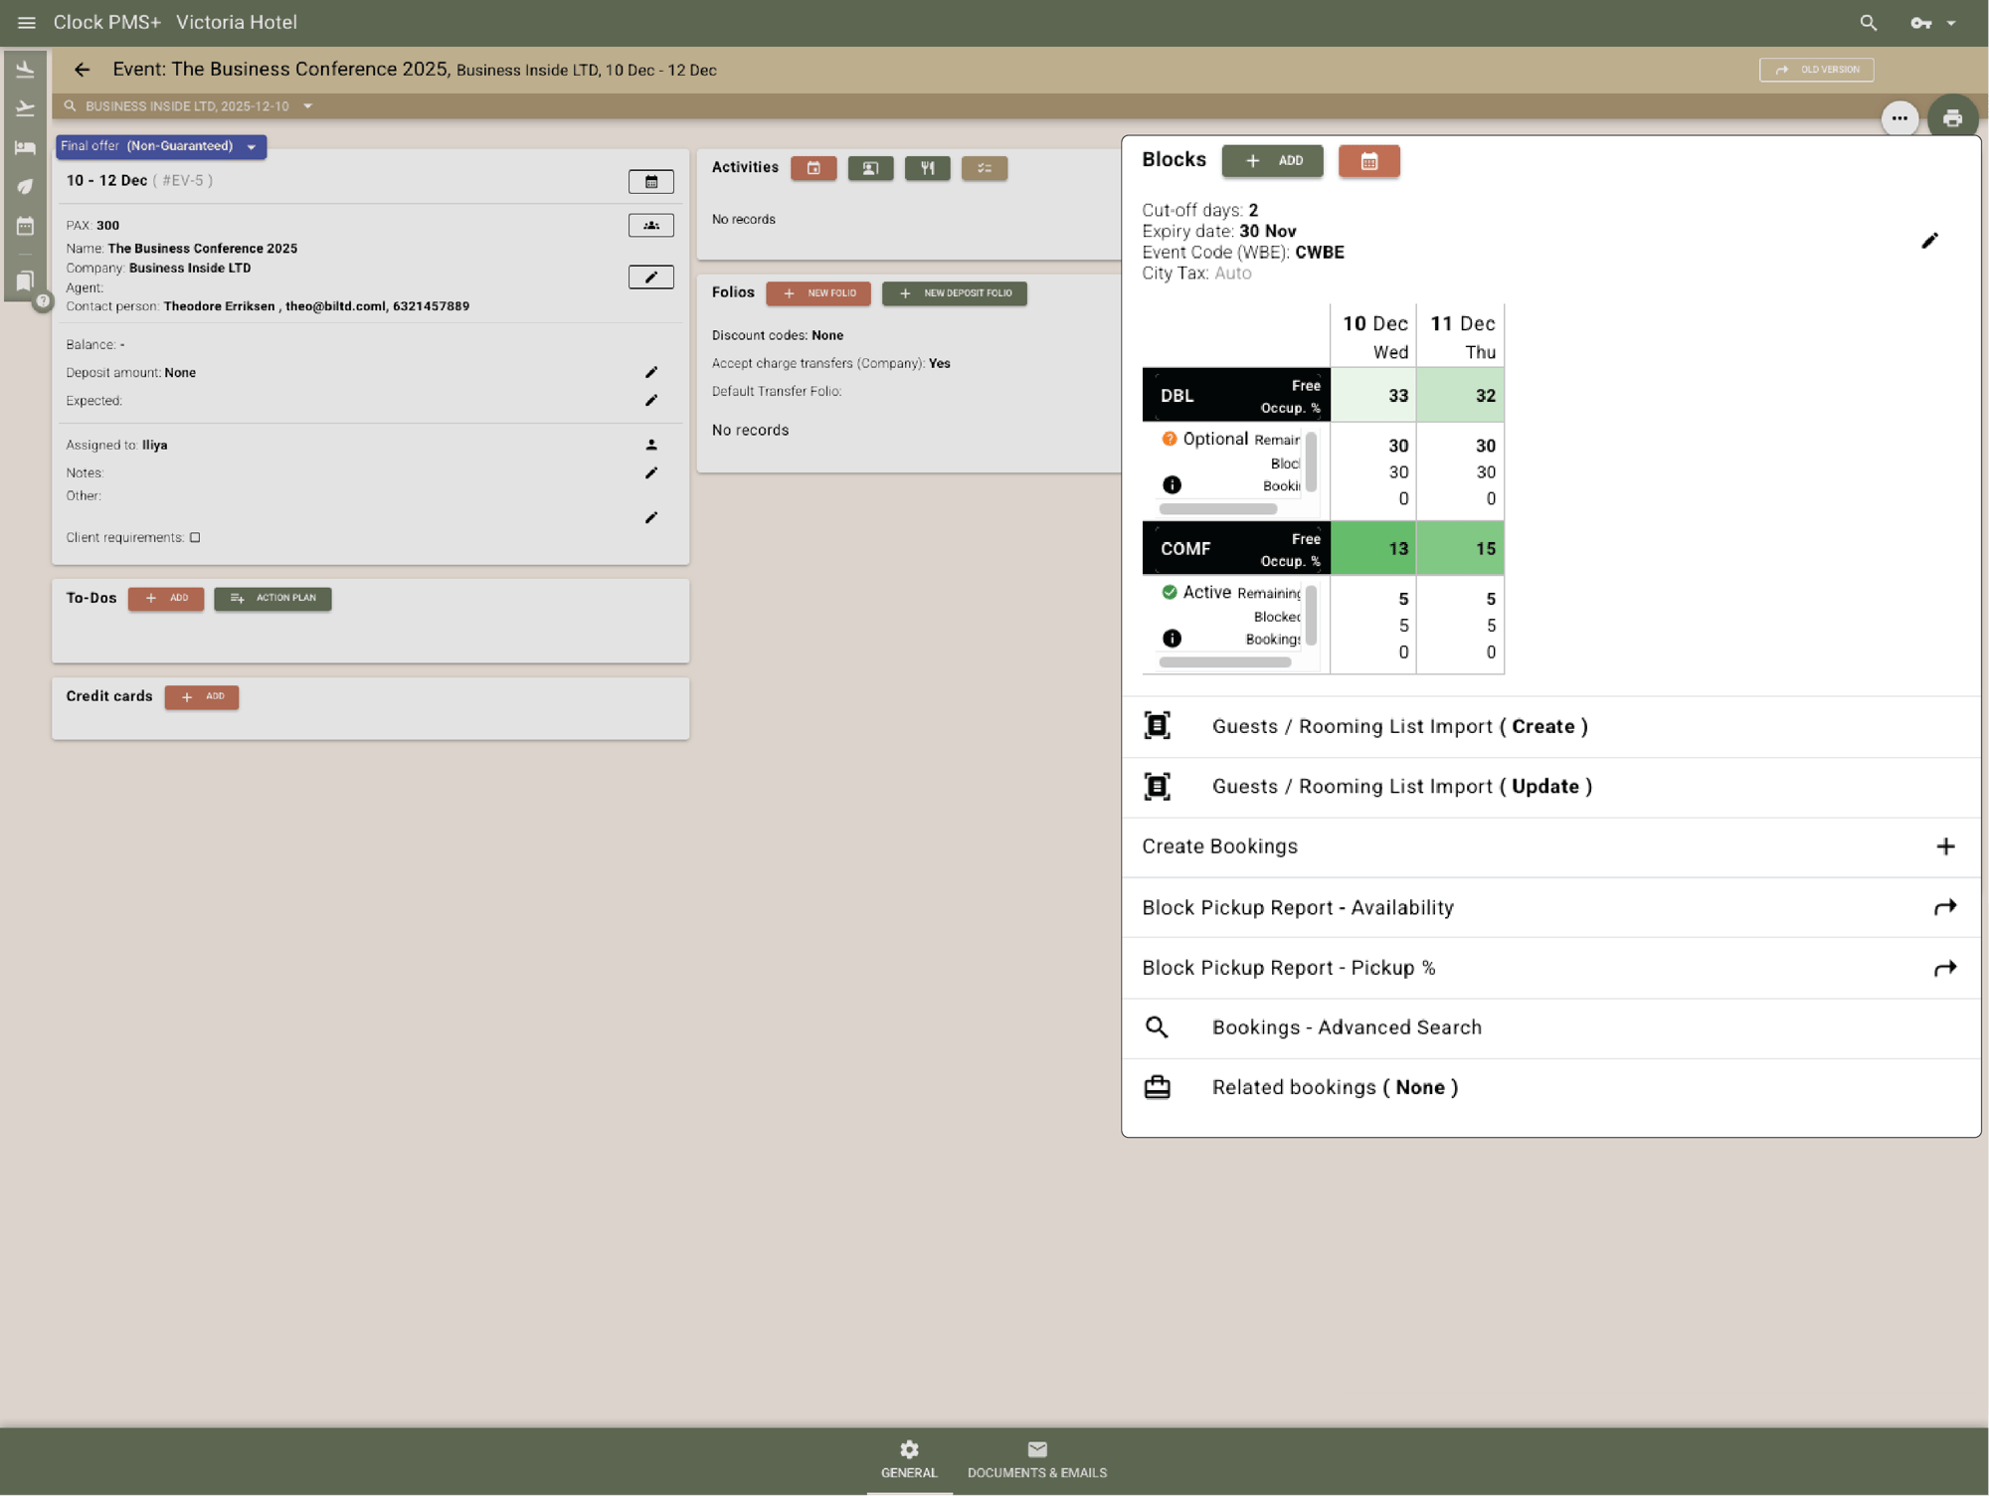The image size is (1989, 1496).
Task: Select the Departures plane icon in the sidebar
Action: click(x=25, y=108)
